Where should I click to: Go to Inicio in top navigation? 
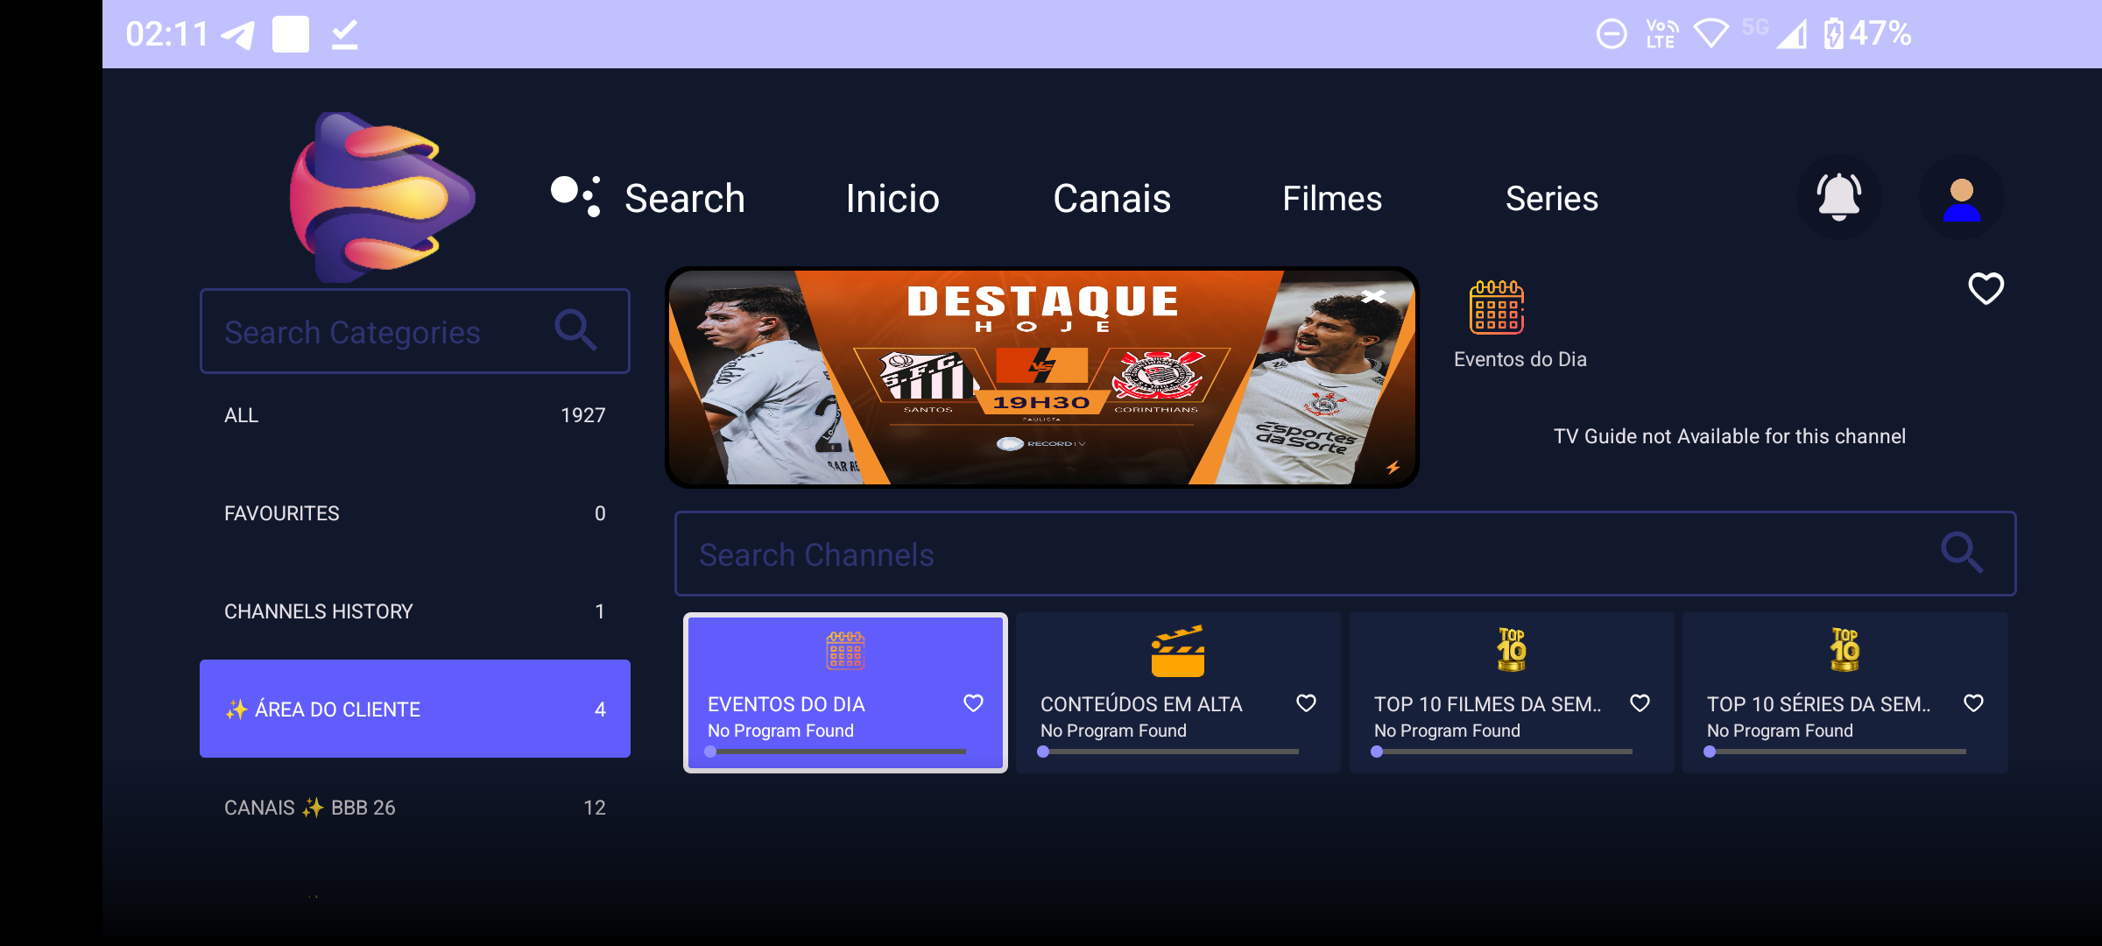coord(892,199)
